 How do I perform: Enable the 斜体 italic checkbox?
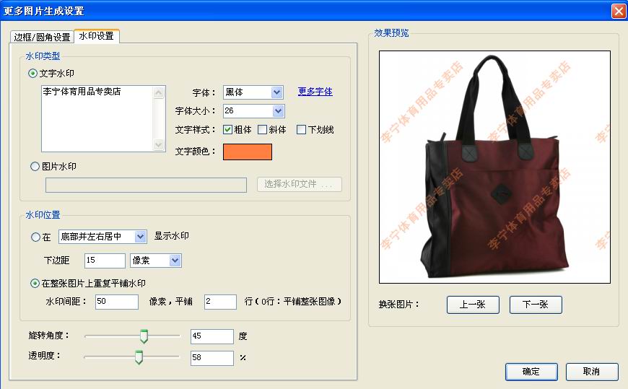(262, 129)
